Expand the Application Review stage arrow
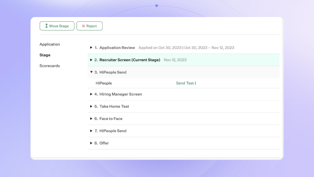This screenshot has height=177, width=314. coord(91,48)
